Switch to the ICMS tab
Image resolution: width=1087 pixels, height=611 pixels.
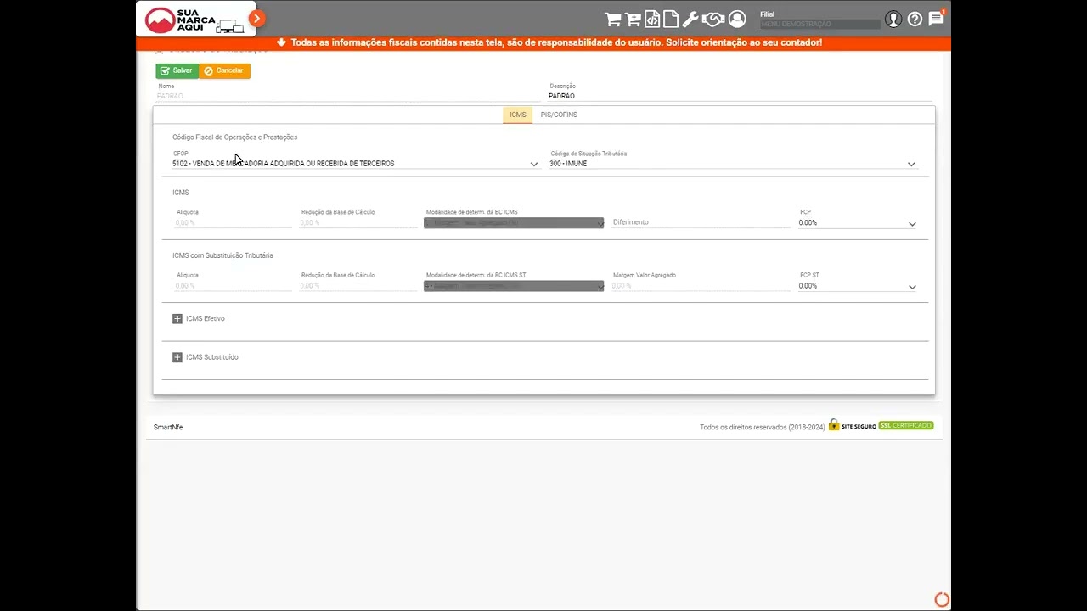pos(517,115)
